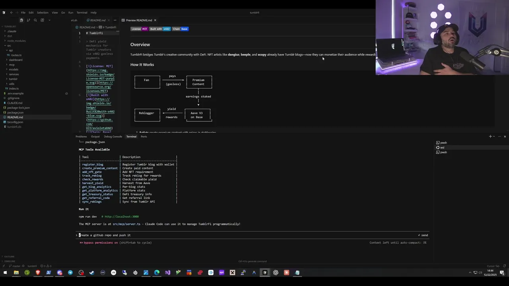Open terminal panel more actions ellipsis
This screenshot has width=509, height=286.
tap(499, 137)
